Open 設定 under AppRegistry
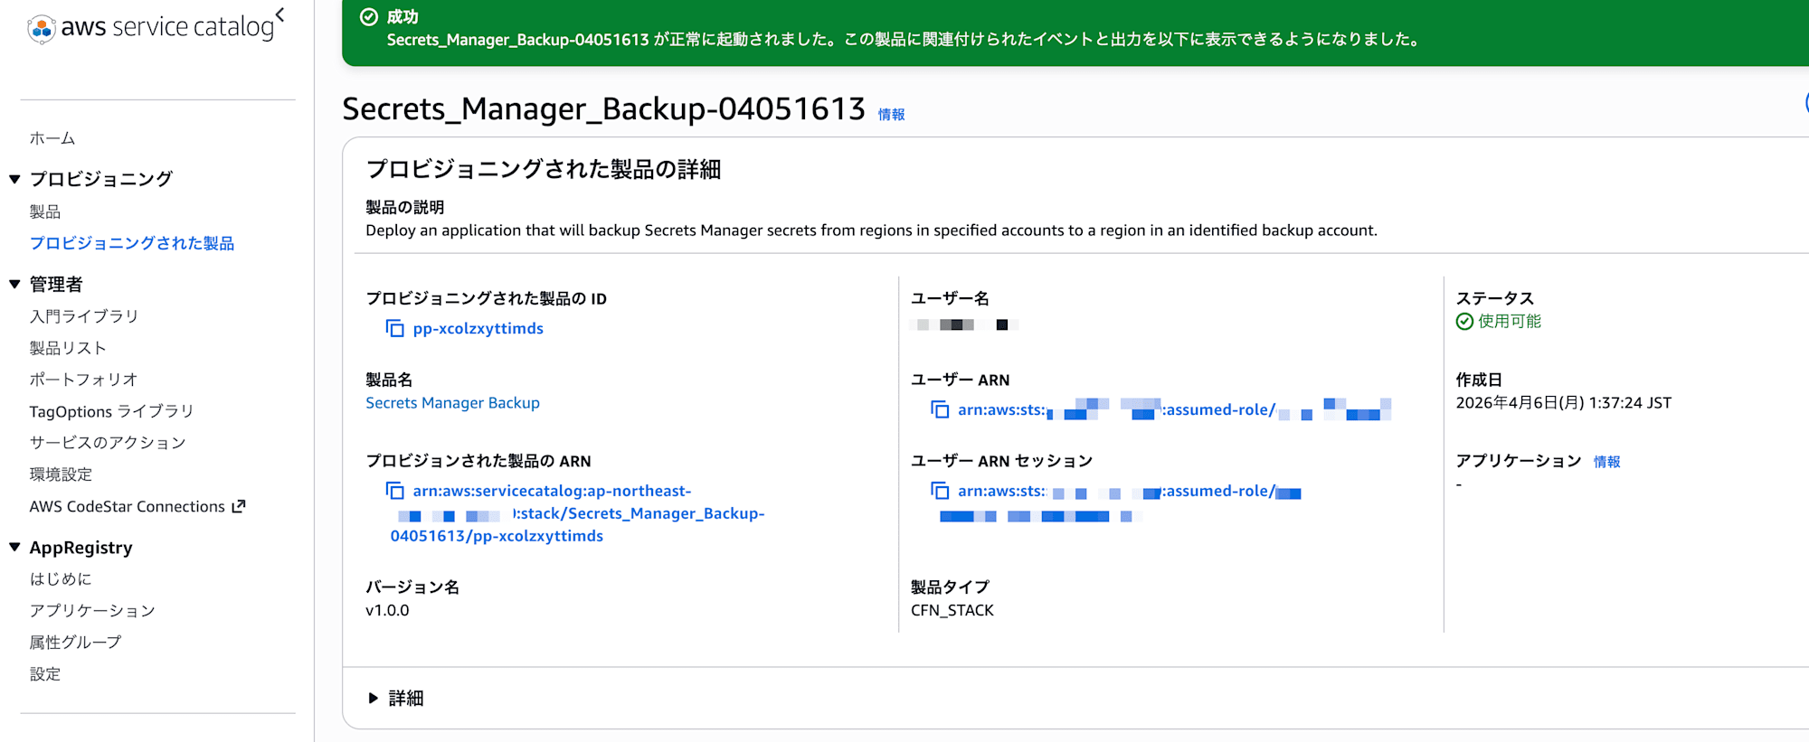Image resolution: width=1809 pixels, height=742 pixels. 45,674
